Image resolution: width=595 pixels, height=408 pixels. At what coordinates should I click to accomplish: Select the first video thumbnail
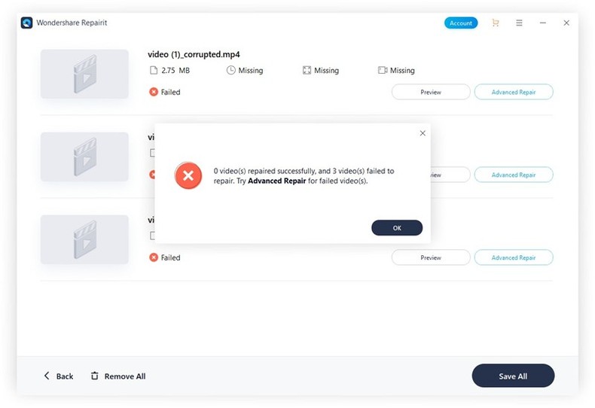point(84,74)
